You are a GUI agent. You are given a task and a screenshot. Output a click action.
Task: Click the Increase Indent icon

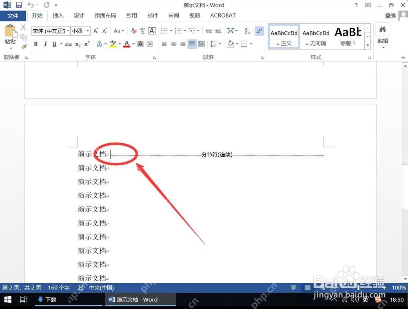point(218,31)
